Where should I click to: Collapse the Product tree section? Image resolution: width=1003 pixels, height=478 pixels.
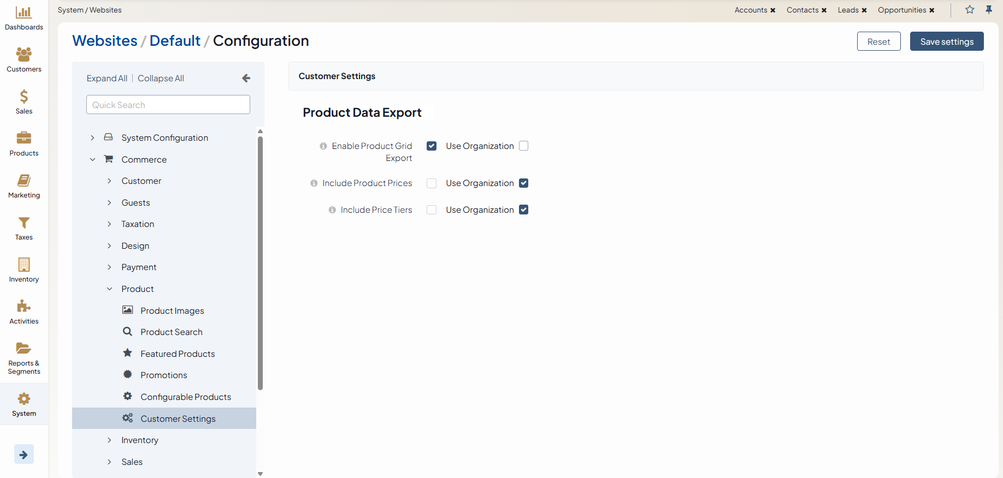(x=109, y=289)
